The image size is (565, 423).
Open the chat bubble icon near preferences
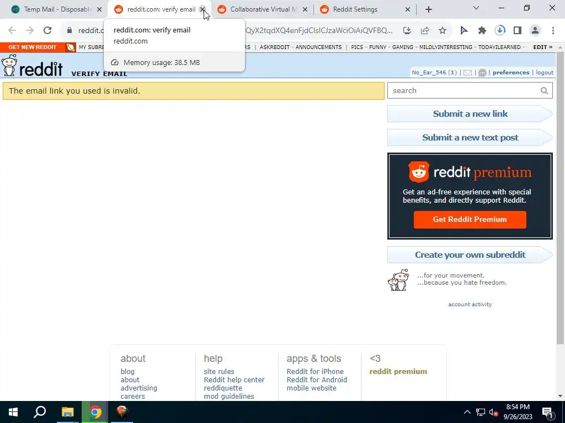point(482,73)
